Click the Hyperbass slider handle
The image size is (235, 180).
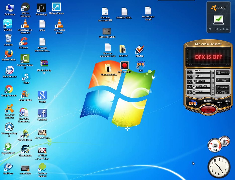(194, 93)
